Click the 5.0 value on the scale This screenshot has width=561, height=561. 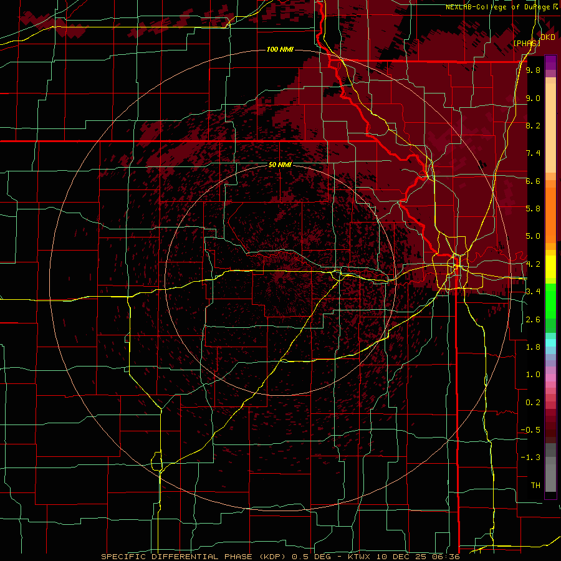[x=533, y=236]
